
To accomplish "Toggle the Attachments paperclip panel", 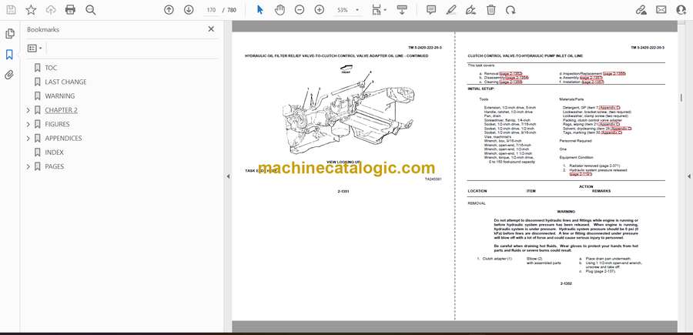I will (x=10, y=75).
